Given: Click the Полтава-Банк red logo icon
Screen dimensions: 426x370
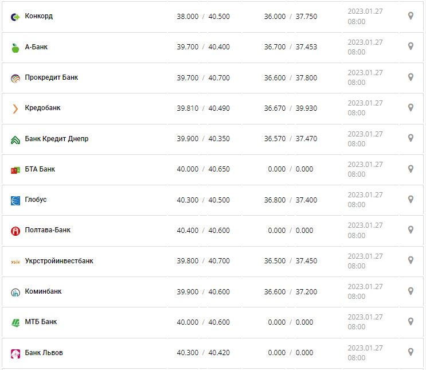Looking at the screenshot, I should coord(15,231).
